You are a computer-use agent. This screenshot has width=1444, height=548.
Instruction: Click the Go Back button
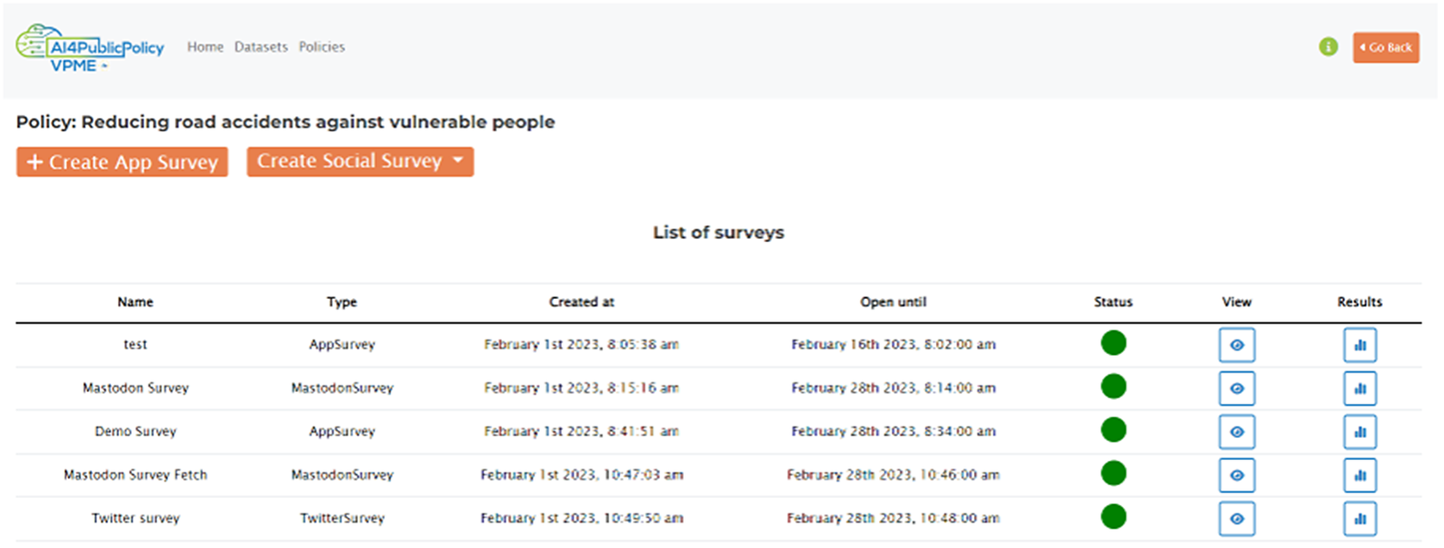(x=1385, y=47)
